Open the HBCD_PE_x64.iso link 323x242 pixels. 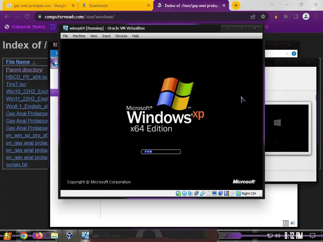(26, 77)
